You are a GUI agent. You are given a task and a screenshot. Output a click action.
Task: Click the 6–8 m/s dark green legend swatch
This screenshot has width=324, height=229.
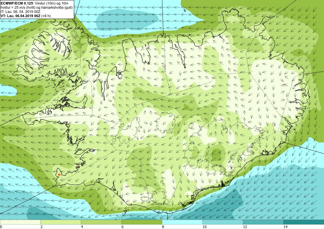click(142, 222)
